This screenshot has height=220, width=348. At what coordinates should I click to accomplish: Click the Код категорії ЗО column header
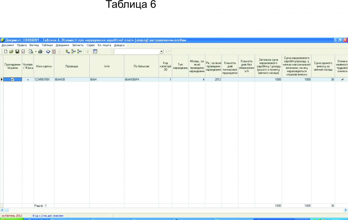pos(165,66)
